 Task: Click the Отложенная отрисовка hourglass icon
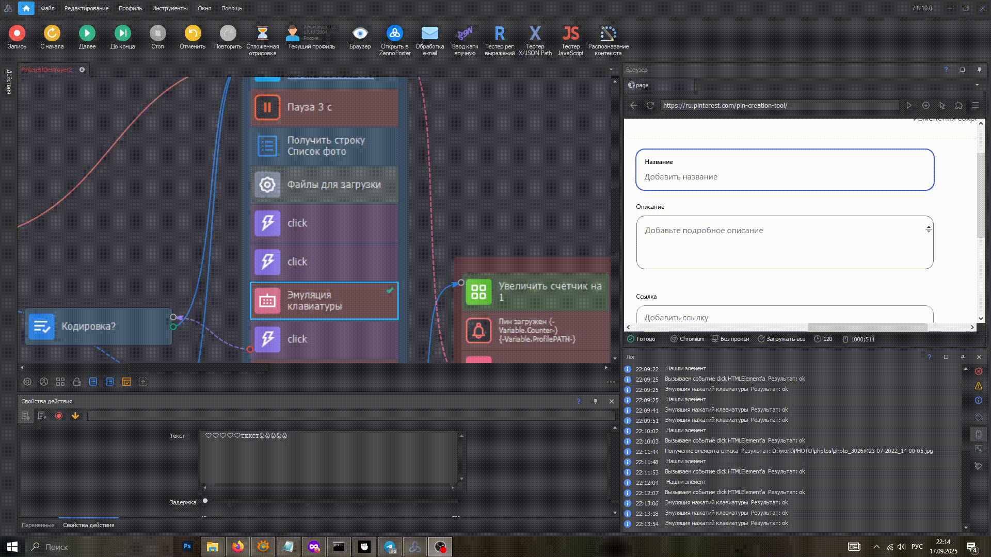[x=262, y=34]
